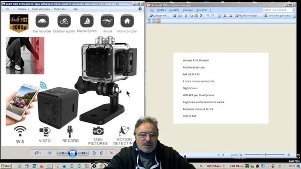Click the Rotate Left icon in Picture Manager
Screen dimensions: 301x169
pos(225,15)
